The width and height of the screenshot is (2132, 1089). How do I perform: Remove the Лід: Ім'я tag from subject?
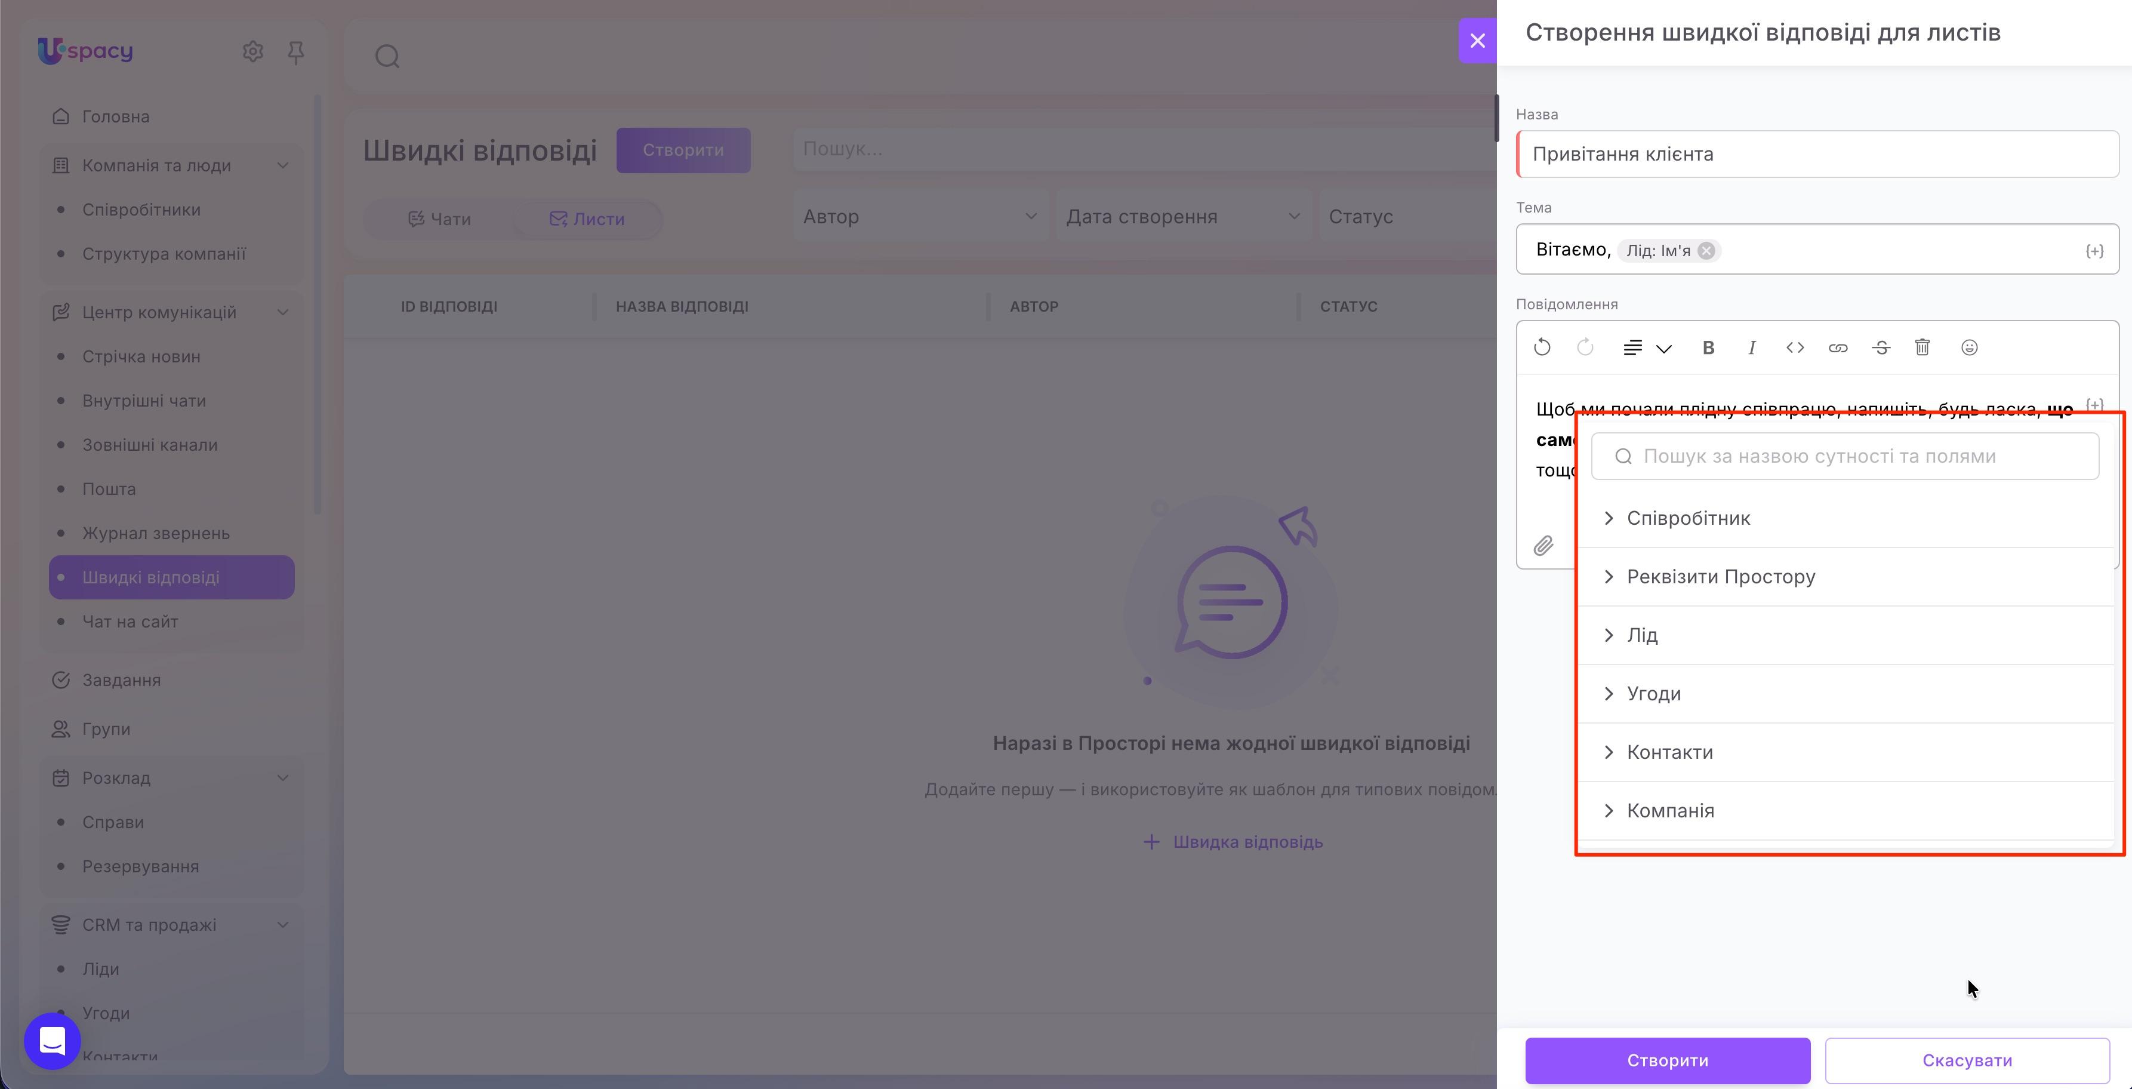click(1706, 251)
